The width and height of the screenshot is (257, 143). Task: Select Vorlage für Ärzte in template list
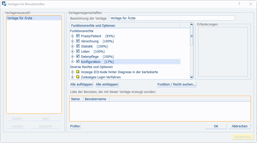[x=34, y=18]
